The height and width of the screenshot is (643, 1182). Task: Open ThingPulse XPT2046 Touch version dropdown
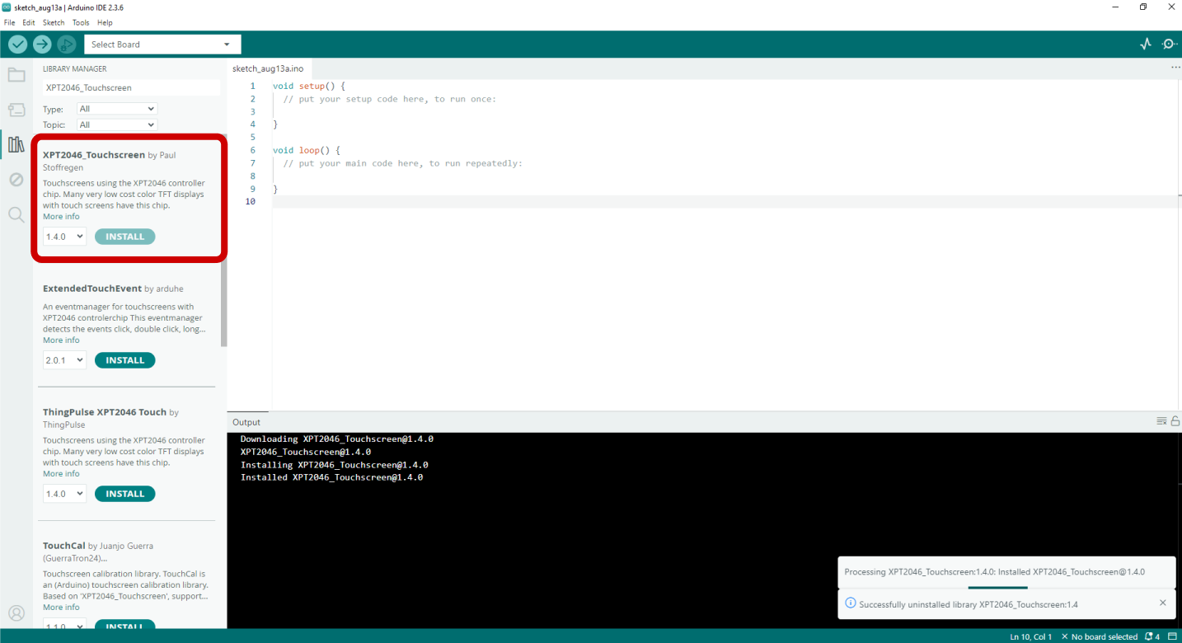pos(64,494)
